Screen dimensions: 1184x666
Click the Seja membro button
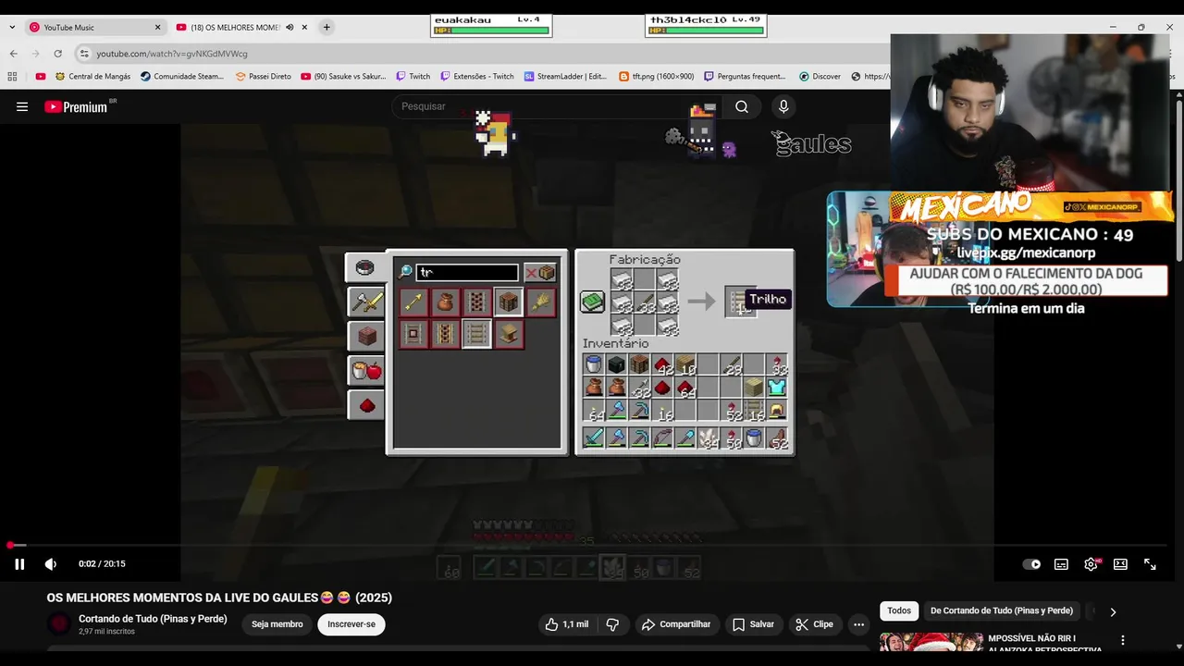click(x=277, y=624)
